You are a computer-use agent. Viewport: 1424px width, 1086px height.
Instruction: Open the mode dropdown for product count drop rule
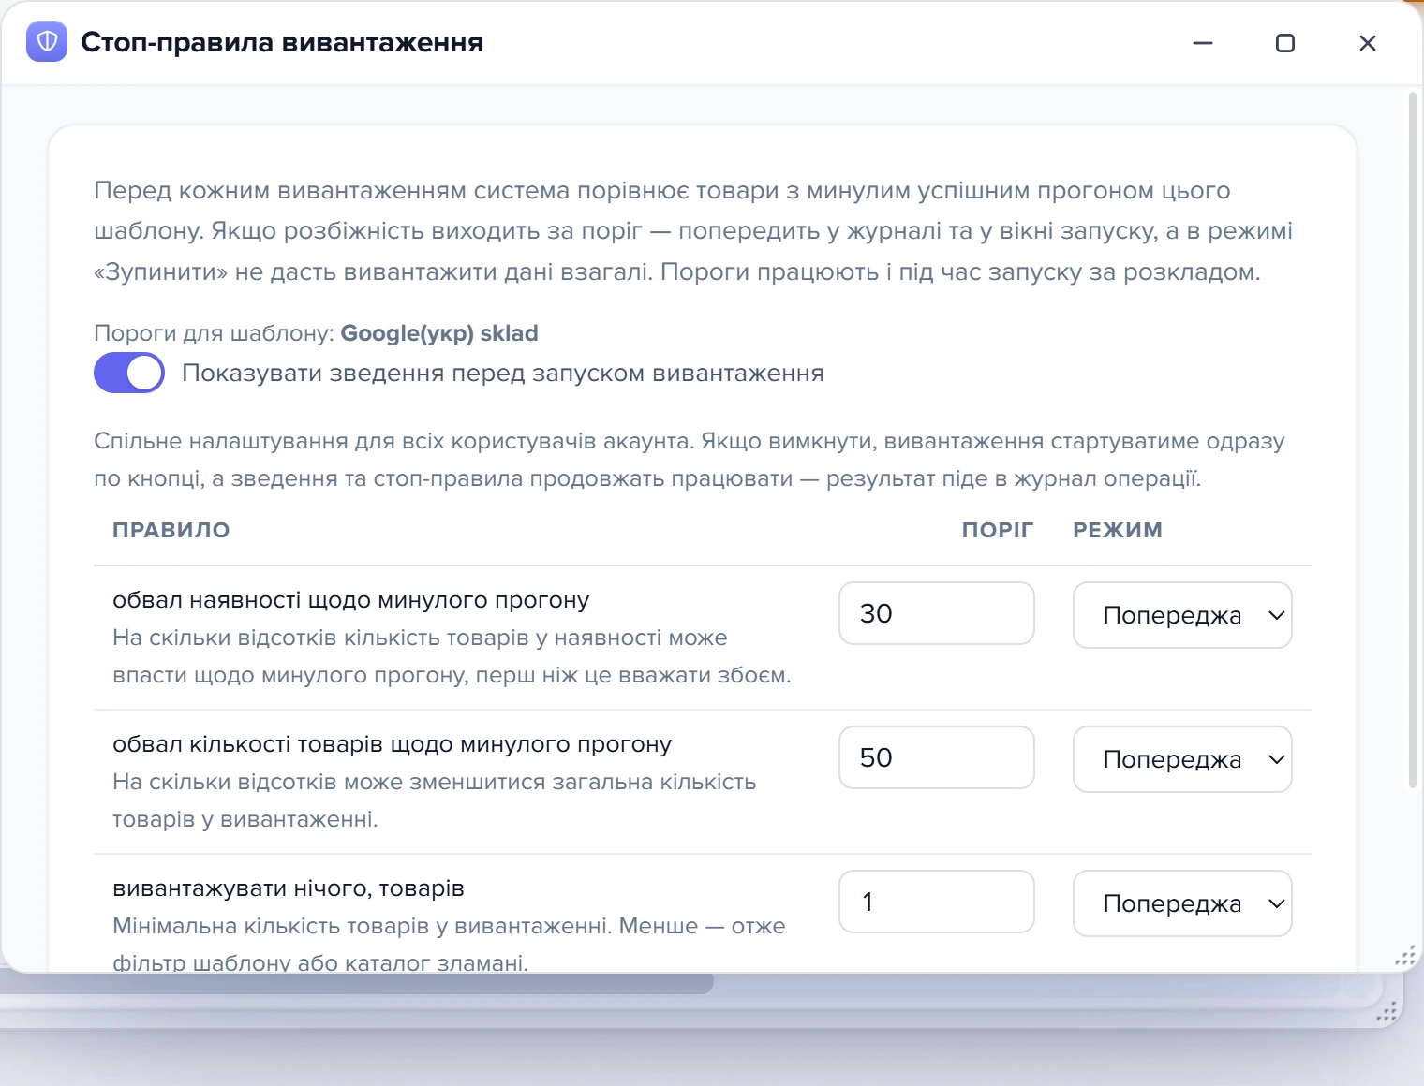pos(1182,759)
